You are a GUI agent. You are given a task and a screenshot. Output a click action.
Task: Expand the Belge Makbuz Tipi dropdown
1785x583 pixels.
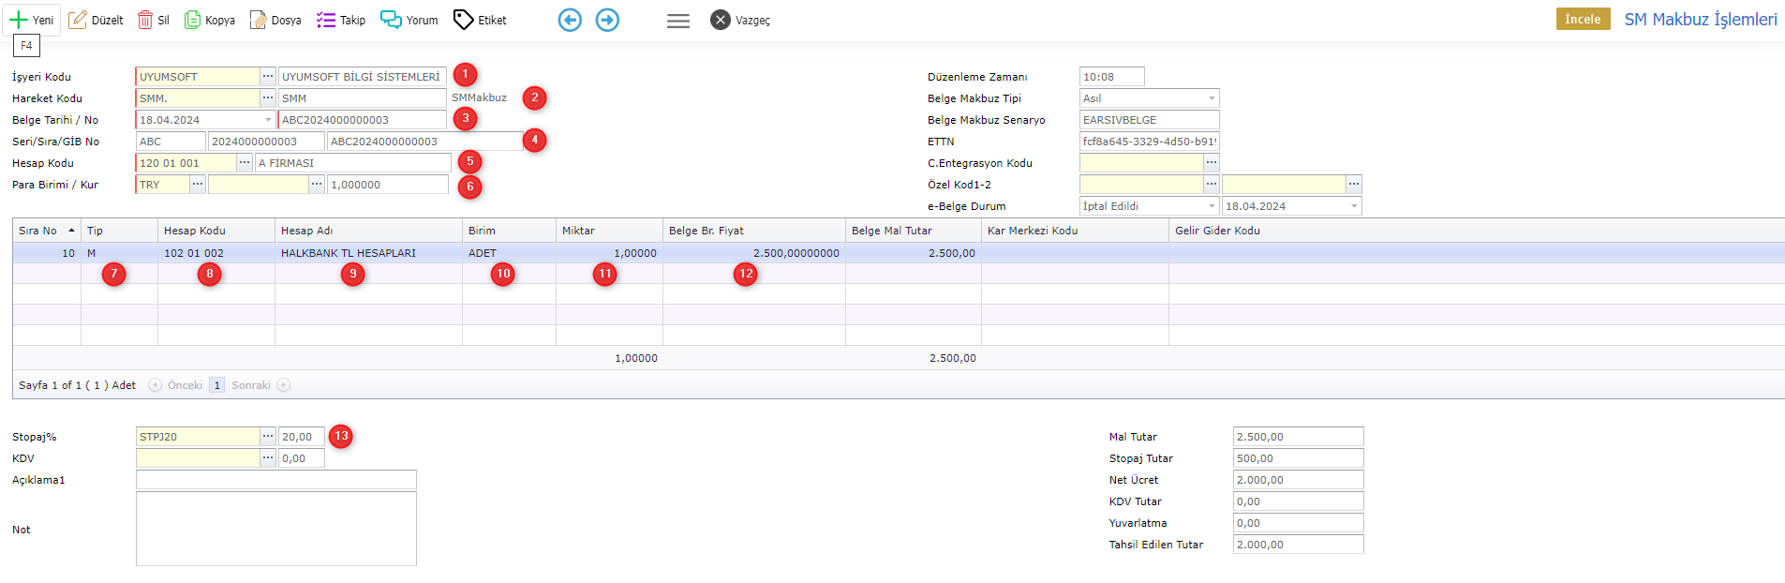pyautogui.click(x=1212, y=98)
